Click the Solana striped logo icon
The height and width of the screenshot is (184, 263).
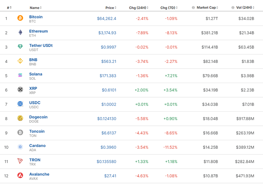click(20, 75)
